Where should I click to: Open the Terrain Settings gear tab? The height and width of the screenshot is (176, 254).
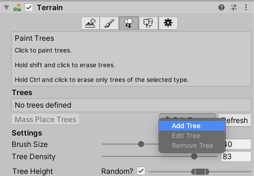168,23
